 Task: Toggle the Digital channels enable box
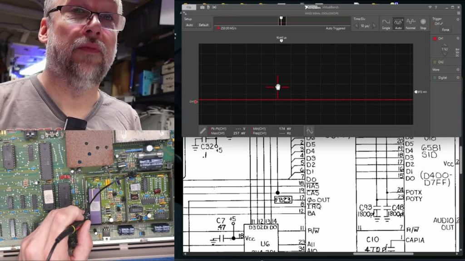(435, 78)
